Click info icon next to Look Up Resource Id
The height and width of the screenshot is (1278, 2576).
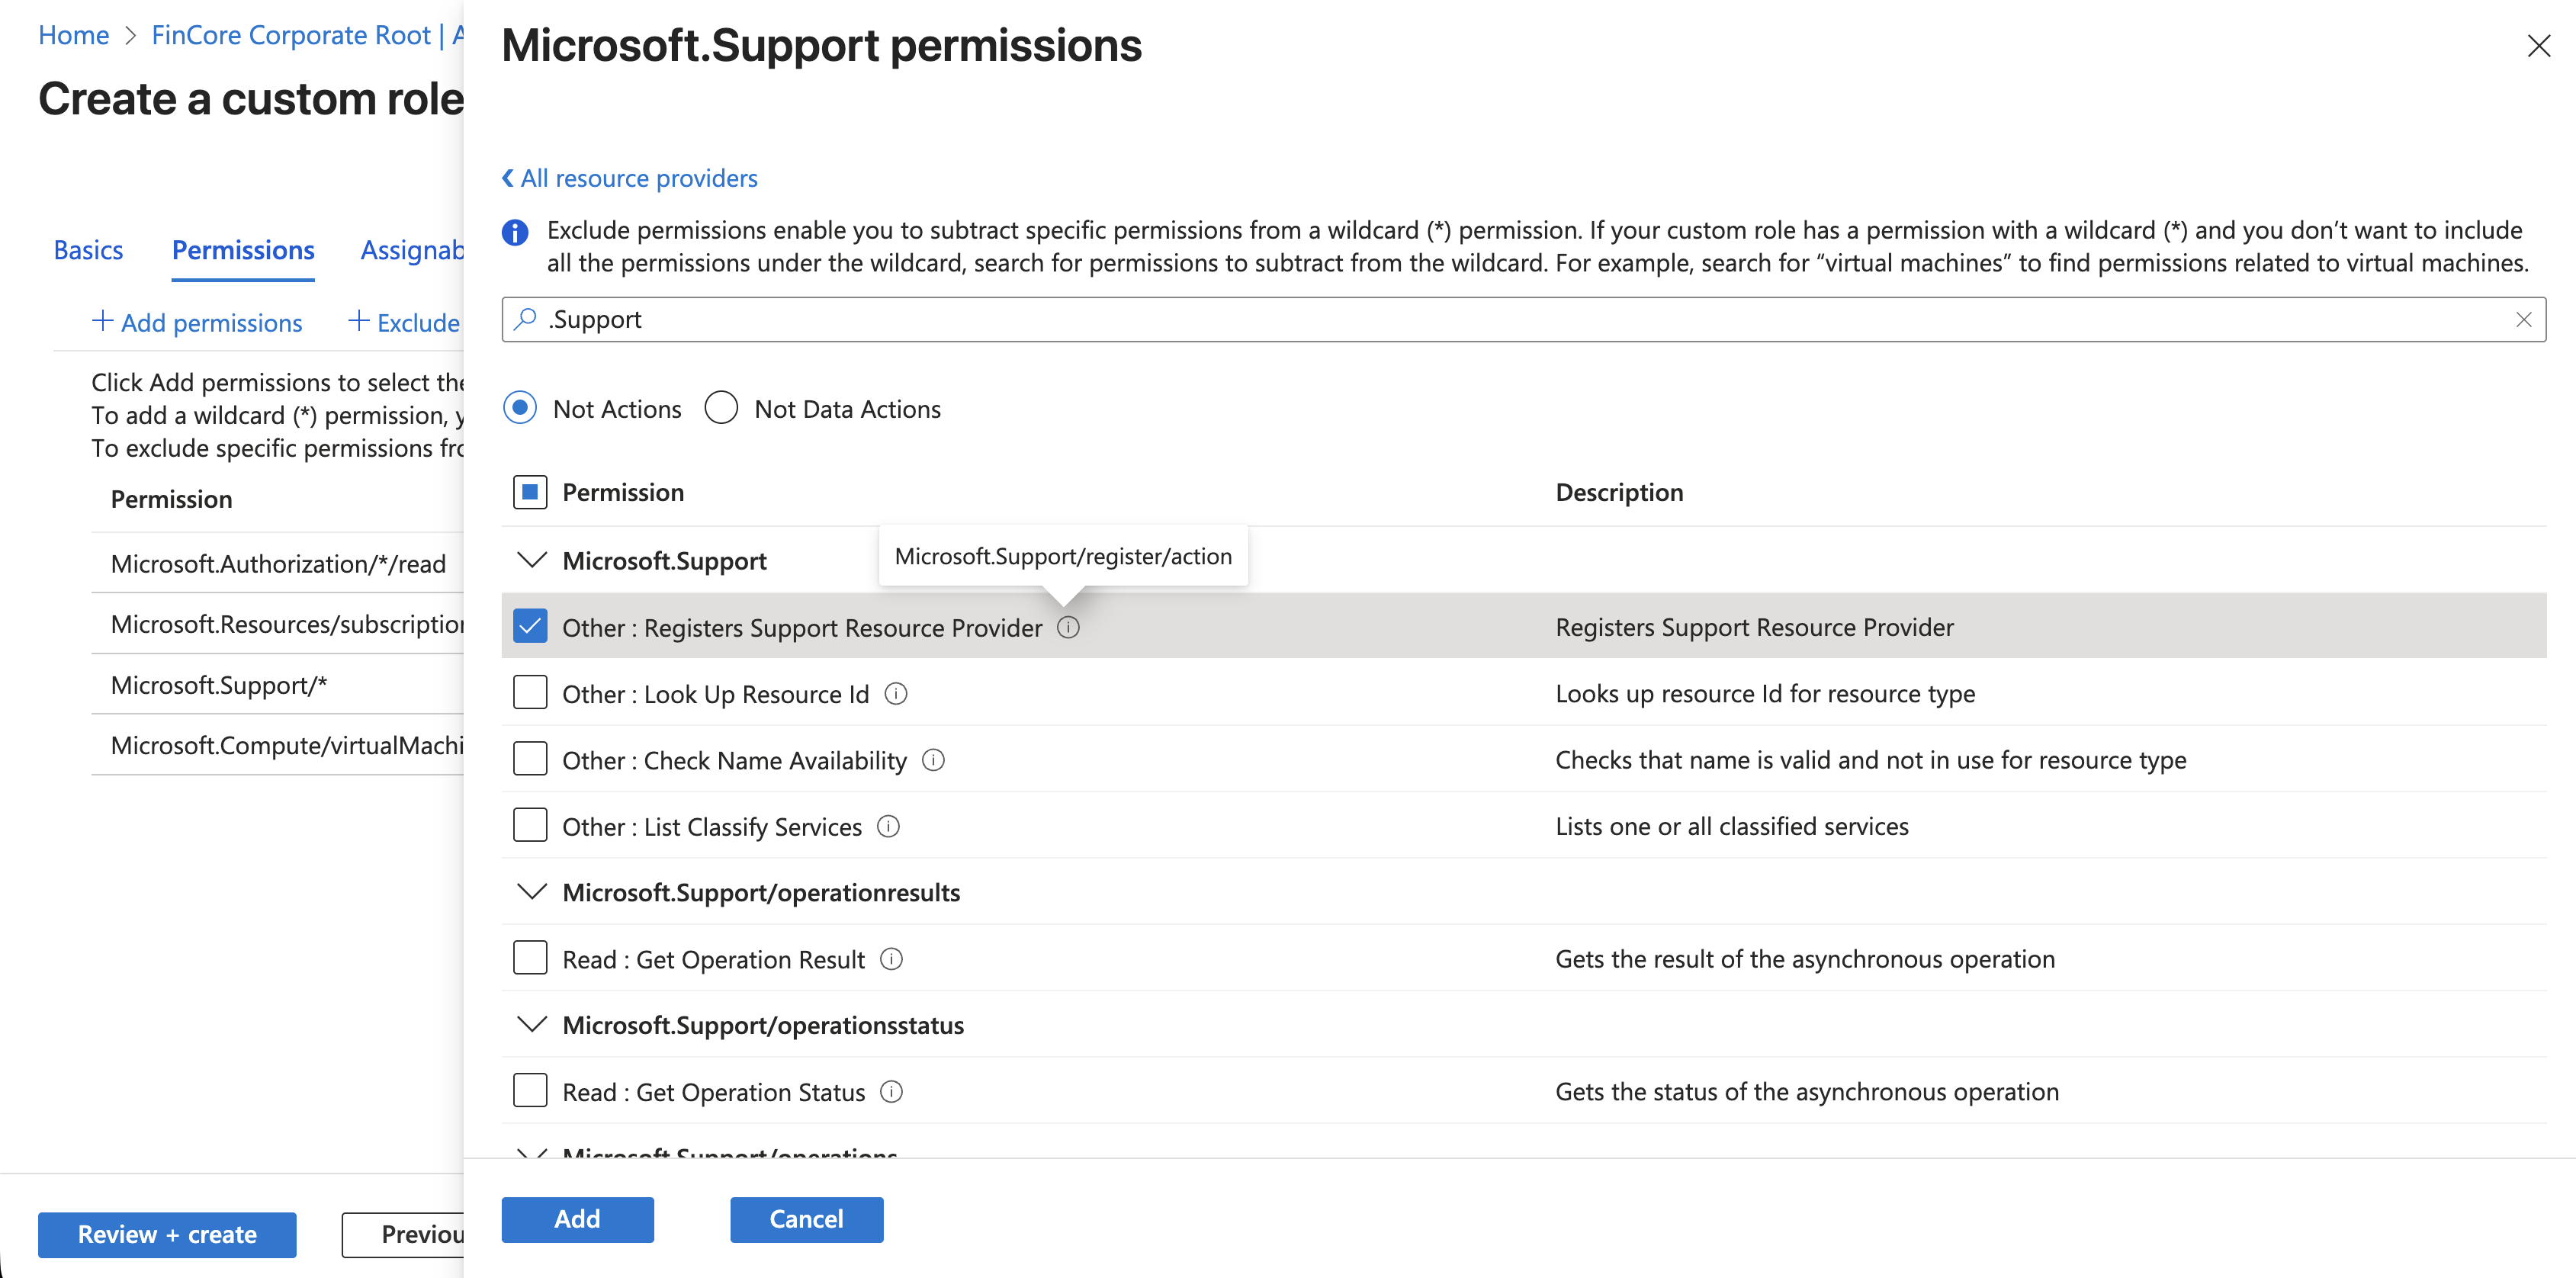tap(896, 693)
